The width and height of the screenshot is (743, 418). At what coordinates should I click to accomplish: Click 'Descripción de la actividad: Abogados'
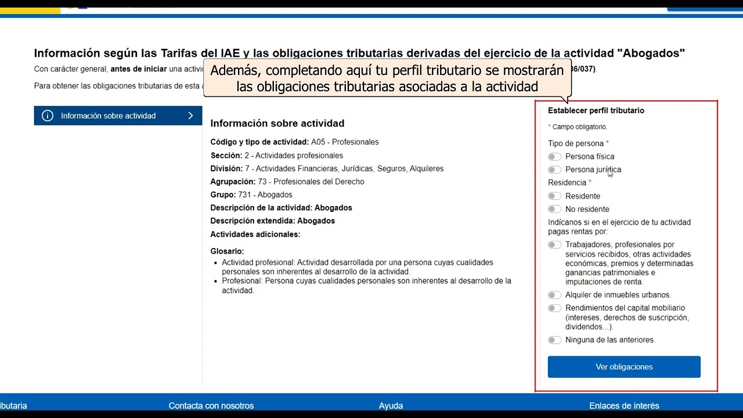(x=281, y=208)
